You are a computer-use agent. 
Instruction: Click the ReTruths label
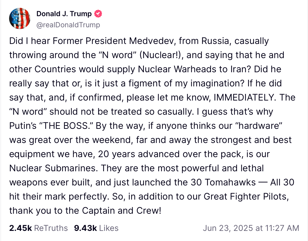pos(51,228)
